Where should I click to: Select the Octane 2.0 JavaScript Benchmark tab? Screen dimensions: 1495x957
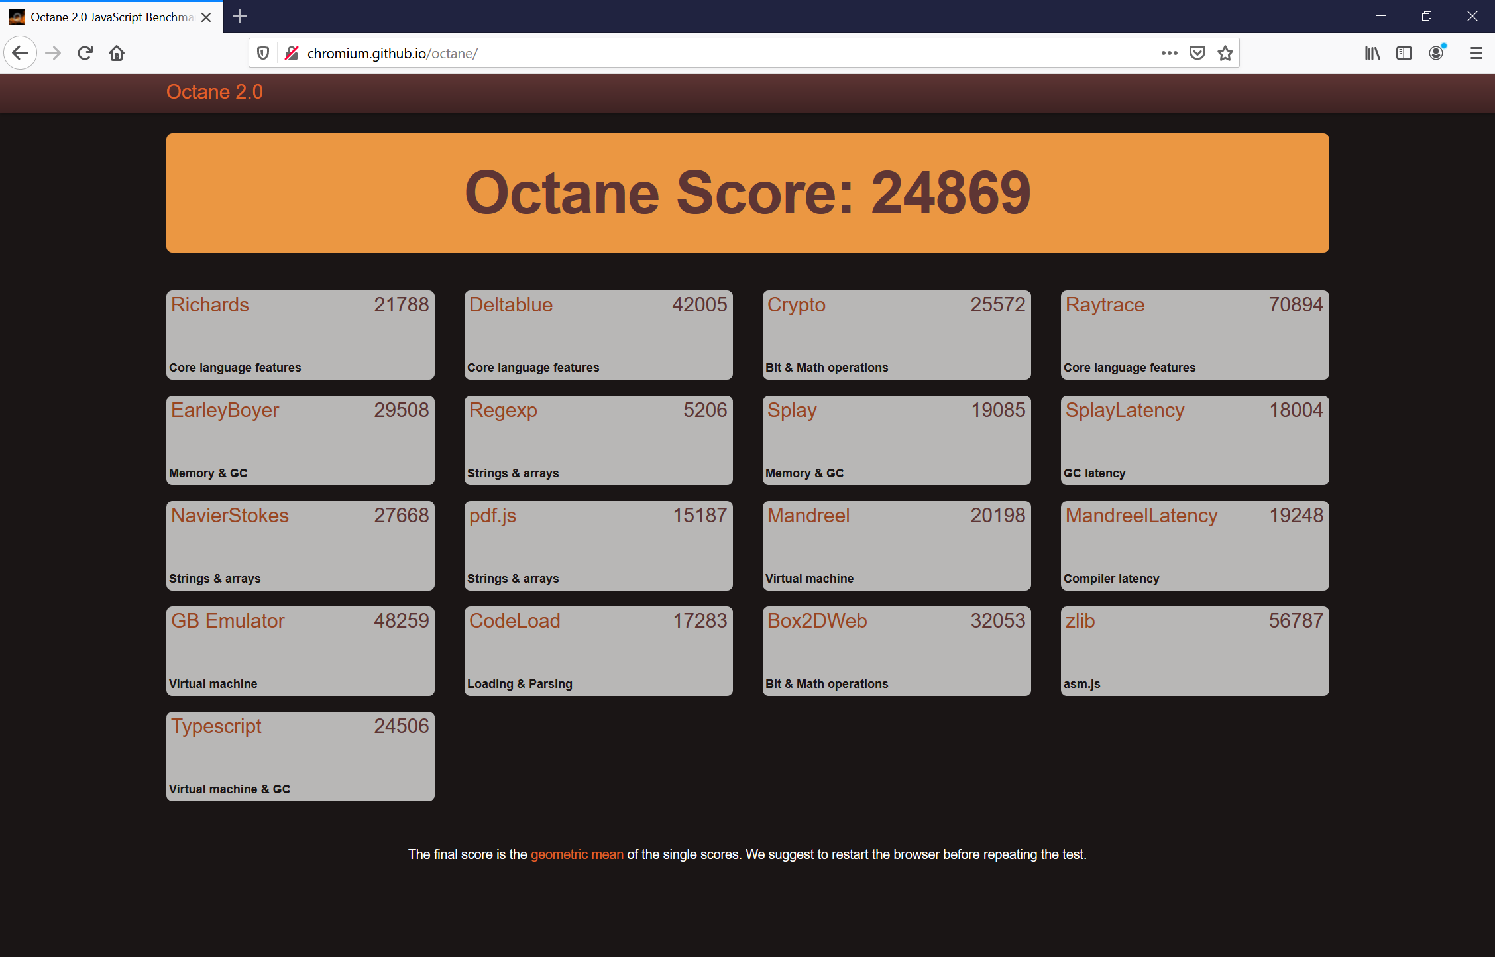coord(111,17)
